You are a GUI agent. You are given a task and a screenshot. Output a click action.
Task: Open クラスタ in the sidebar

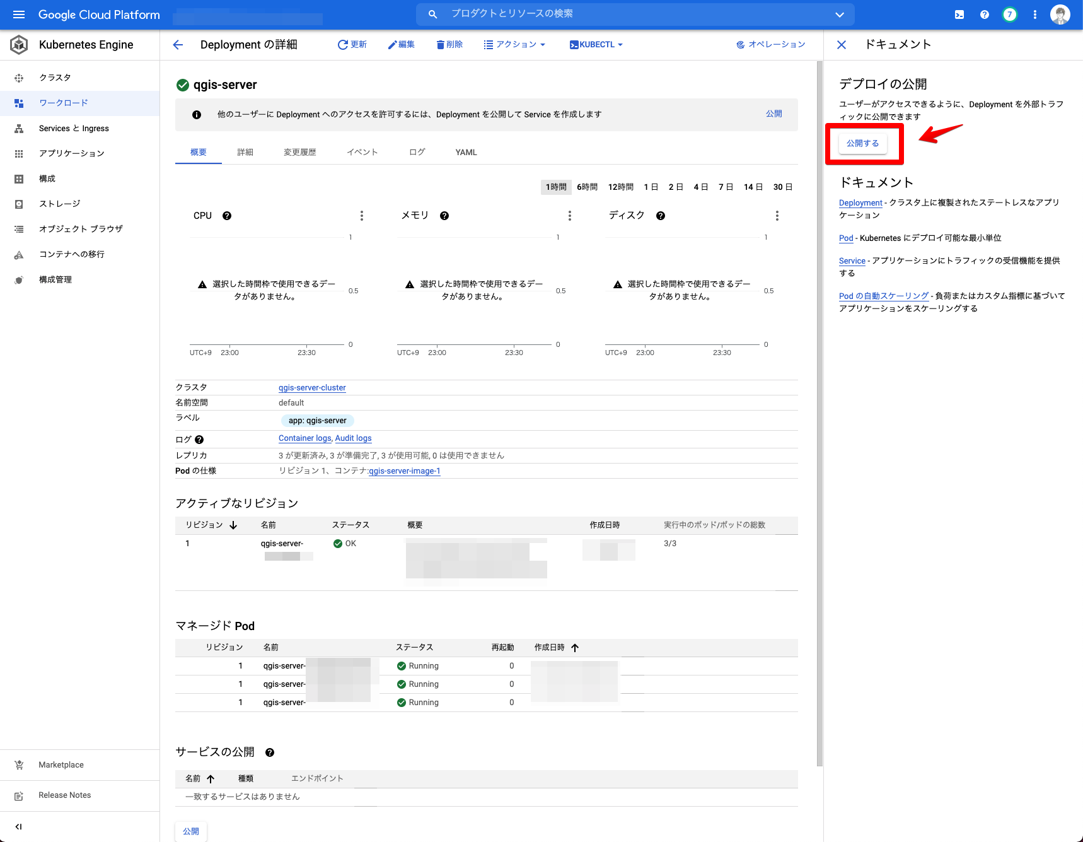[x=79, y=78]
